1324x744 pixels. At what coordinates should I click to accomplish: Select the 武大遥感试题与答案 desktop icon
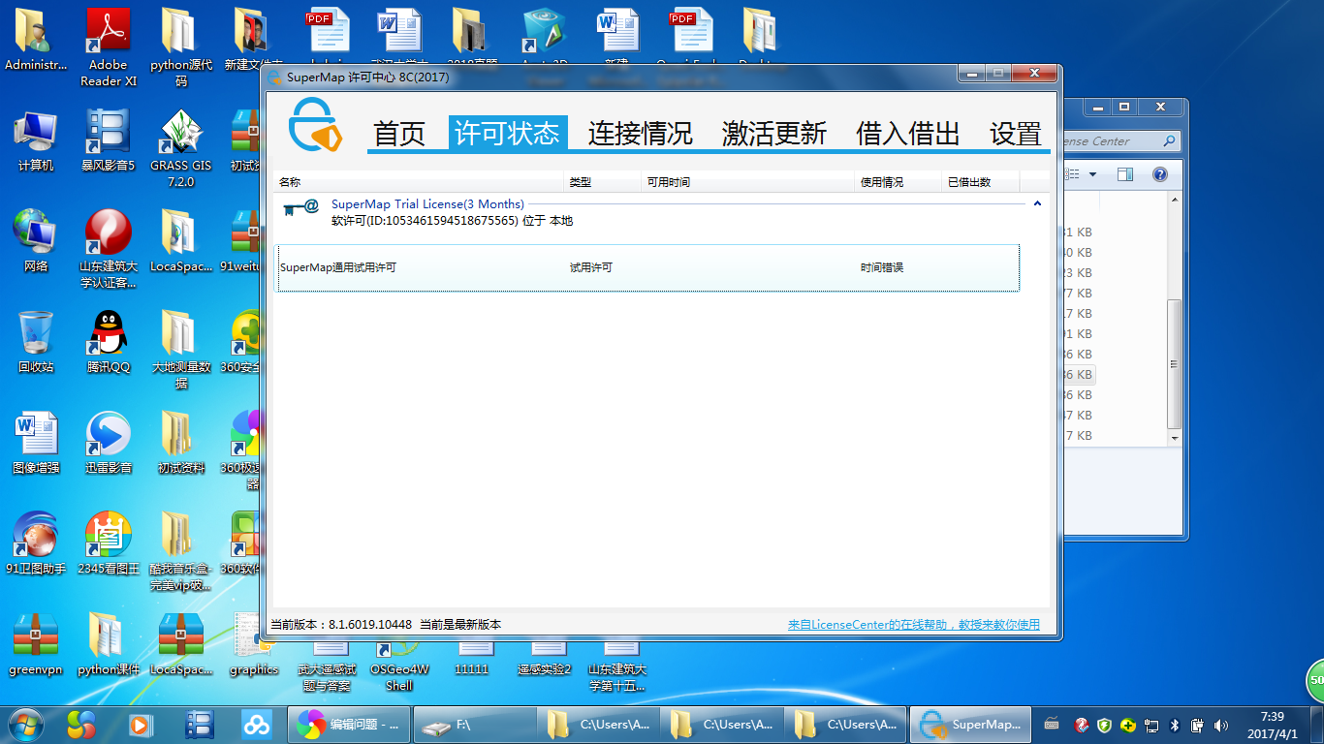tap(327, 666)
